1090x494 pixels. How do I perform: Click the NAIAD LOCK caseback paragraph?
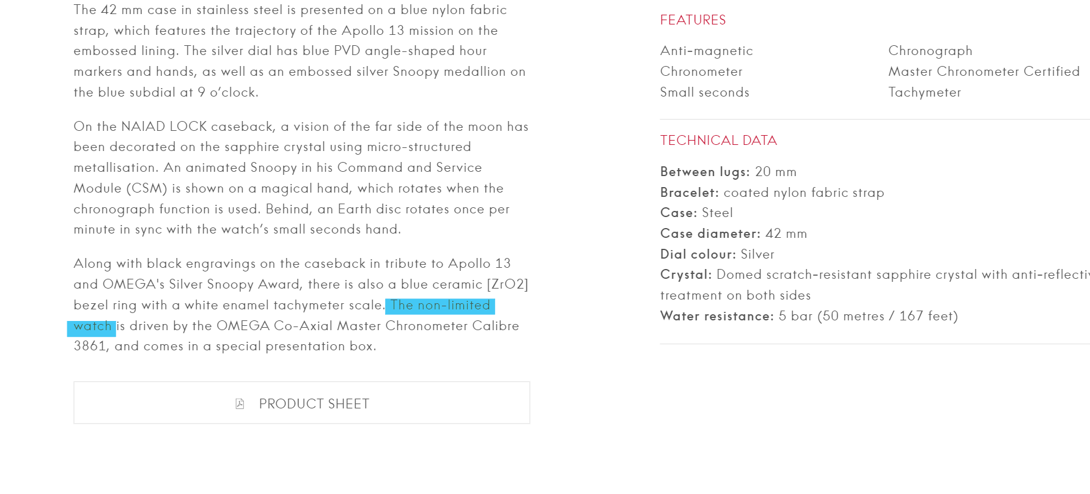point(301,178)
